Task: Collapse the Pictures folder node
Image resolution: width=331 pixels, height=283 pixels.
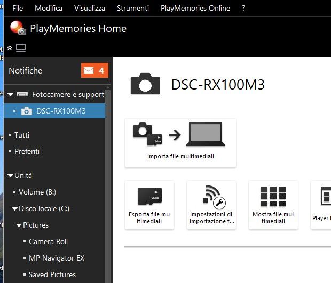Action: click(19, 225)
